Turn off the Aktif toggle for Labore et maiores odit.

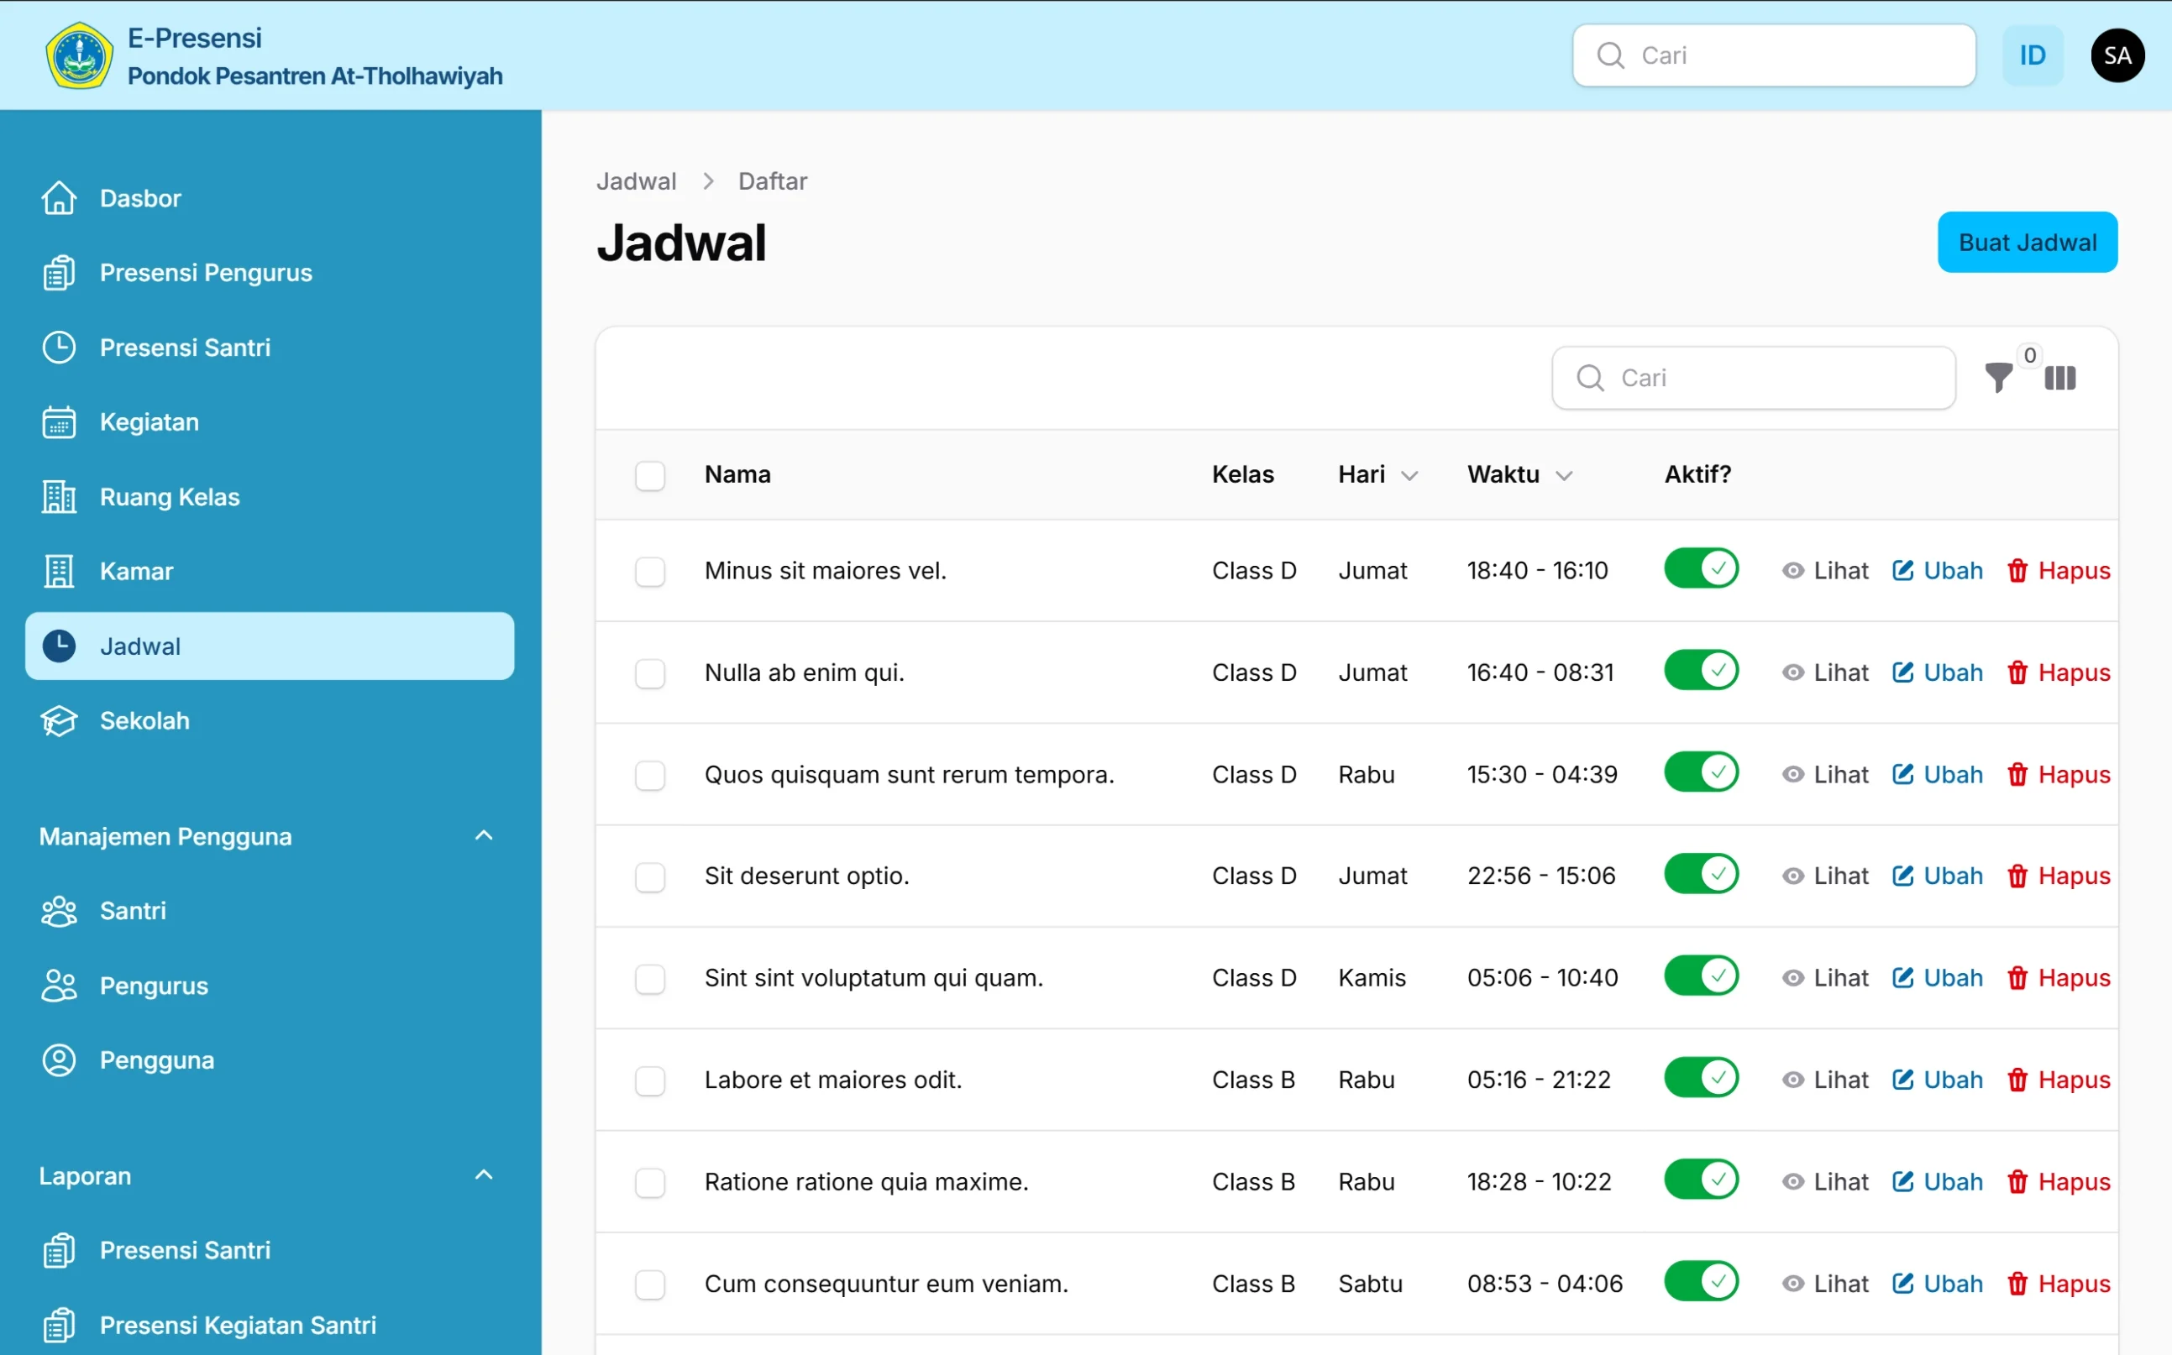(1700, 1077)
